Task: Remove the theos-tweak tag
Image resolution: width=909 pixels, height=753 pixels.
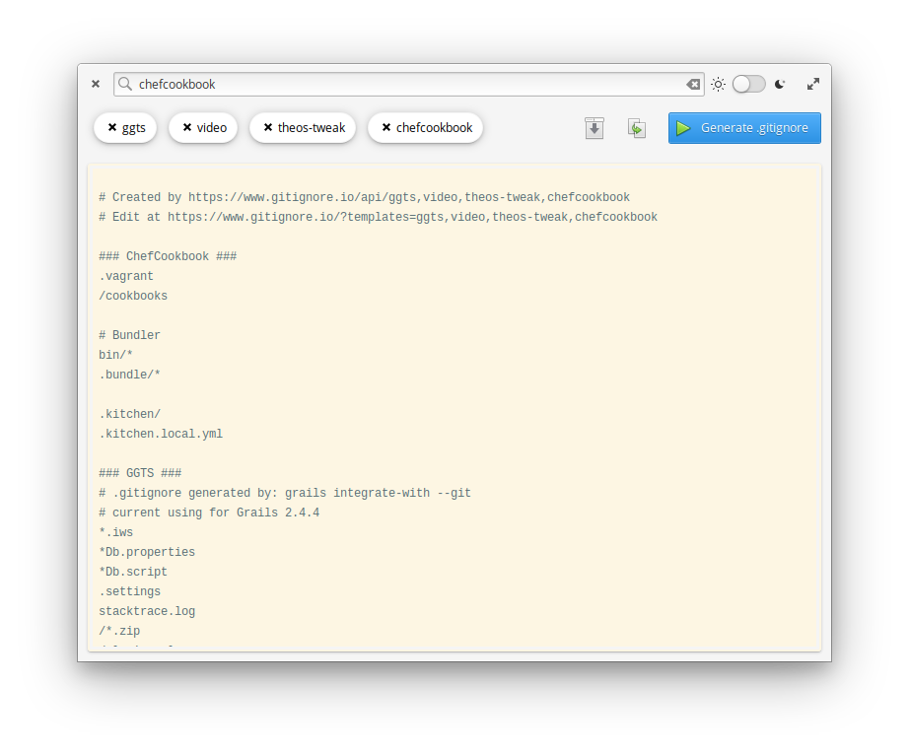Action: [x=268, y=128]
